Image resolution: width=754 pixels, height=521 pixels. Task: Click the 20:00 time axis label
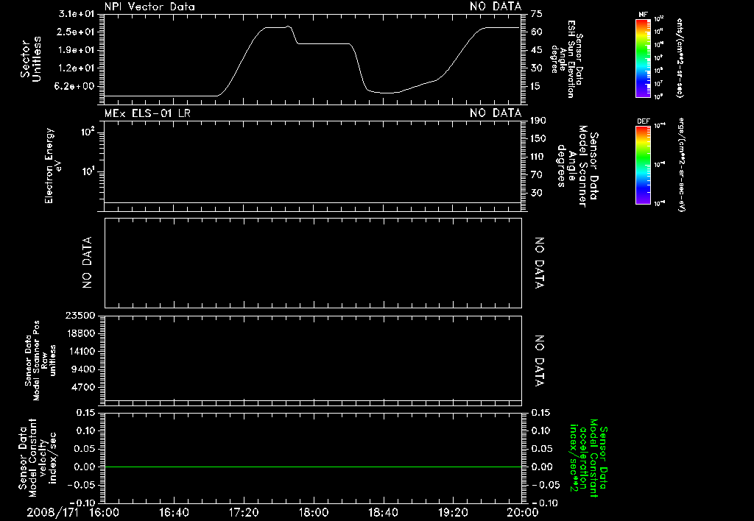(523, 512)
